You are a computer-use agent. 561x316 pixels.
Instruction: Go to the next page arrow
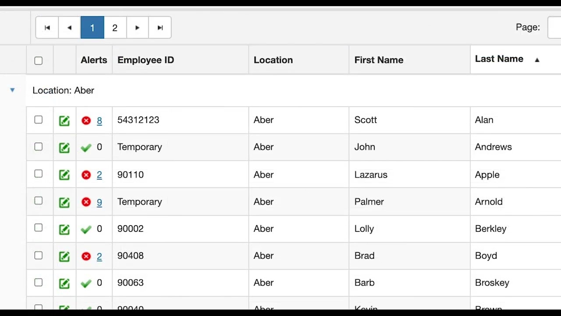137,28
